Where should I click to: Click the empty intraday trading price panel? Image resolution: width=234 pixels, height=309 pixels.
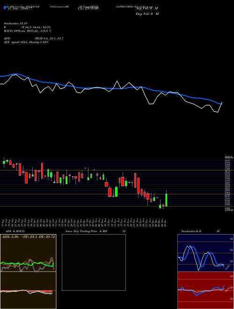[94, 262]
